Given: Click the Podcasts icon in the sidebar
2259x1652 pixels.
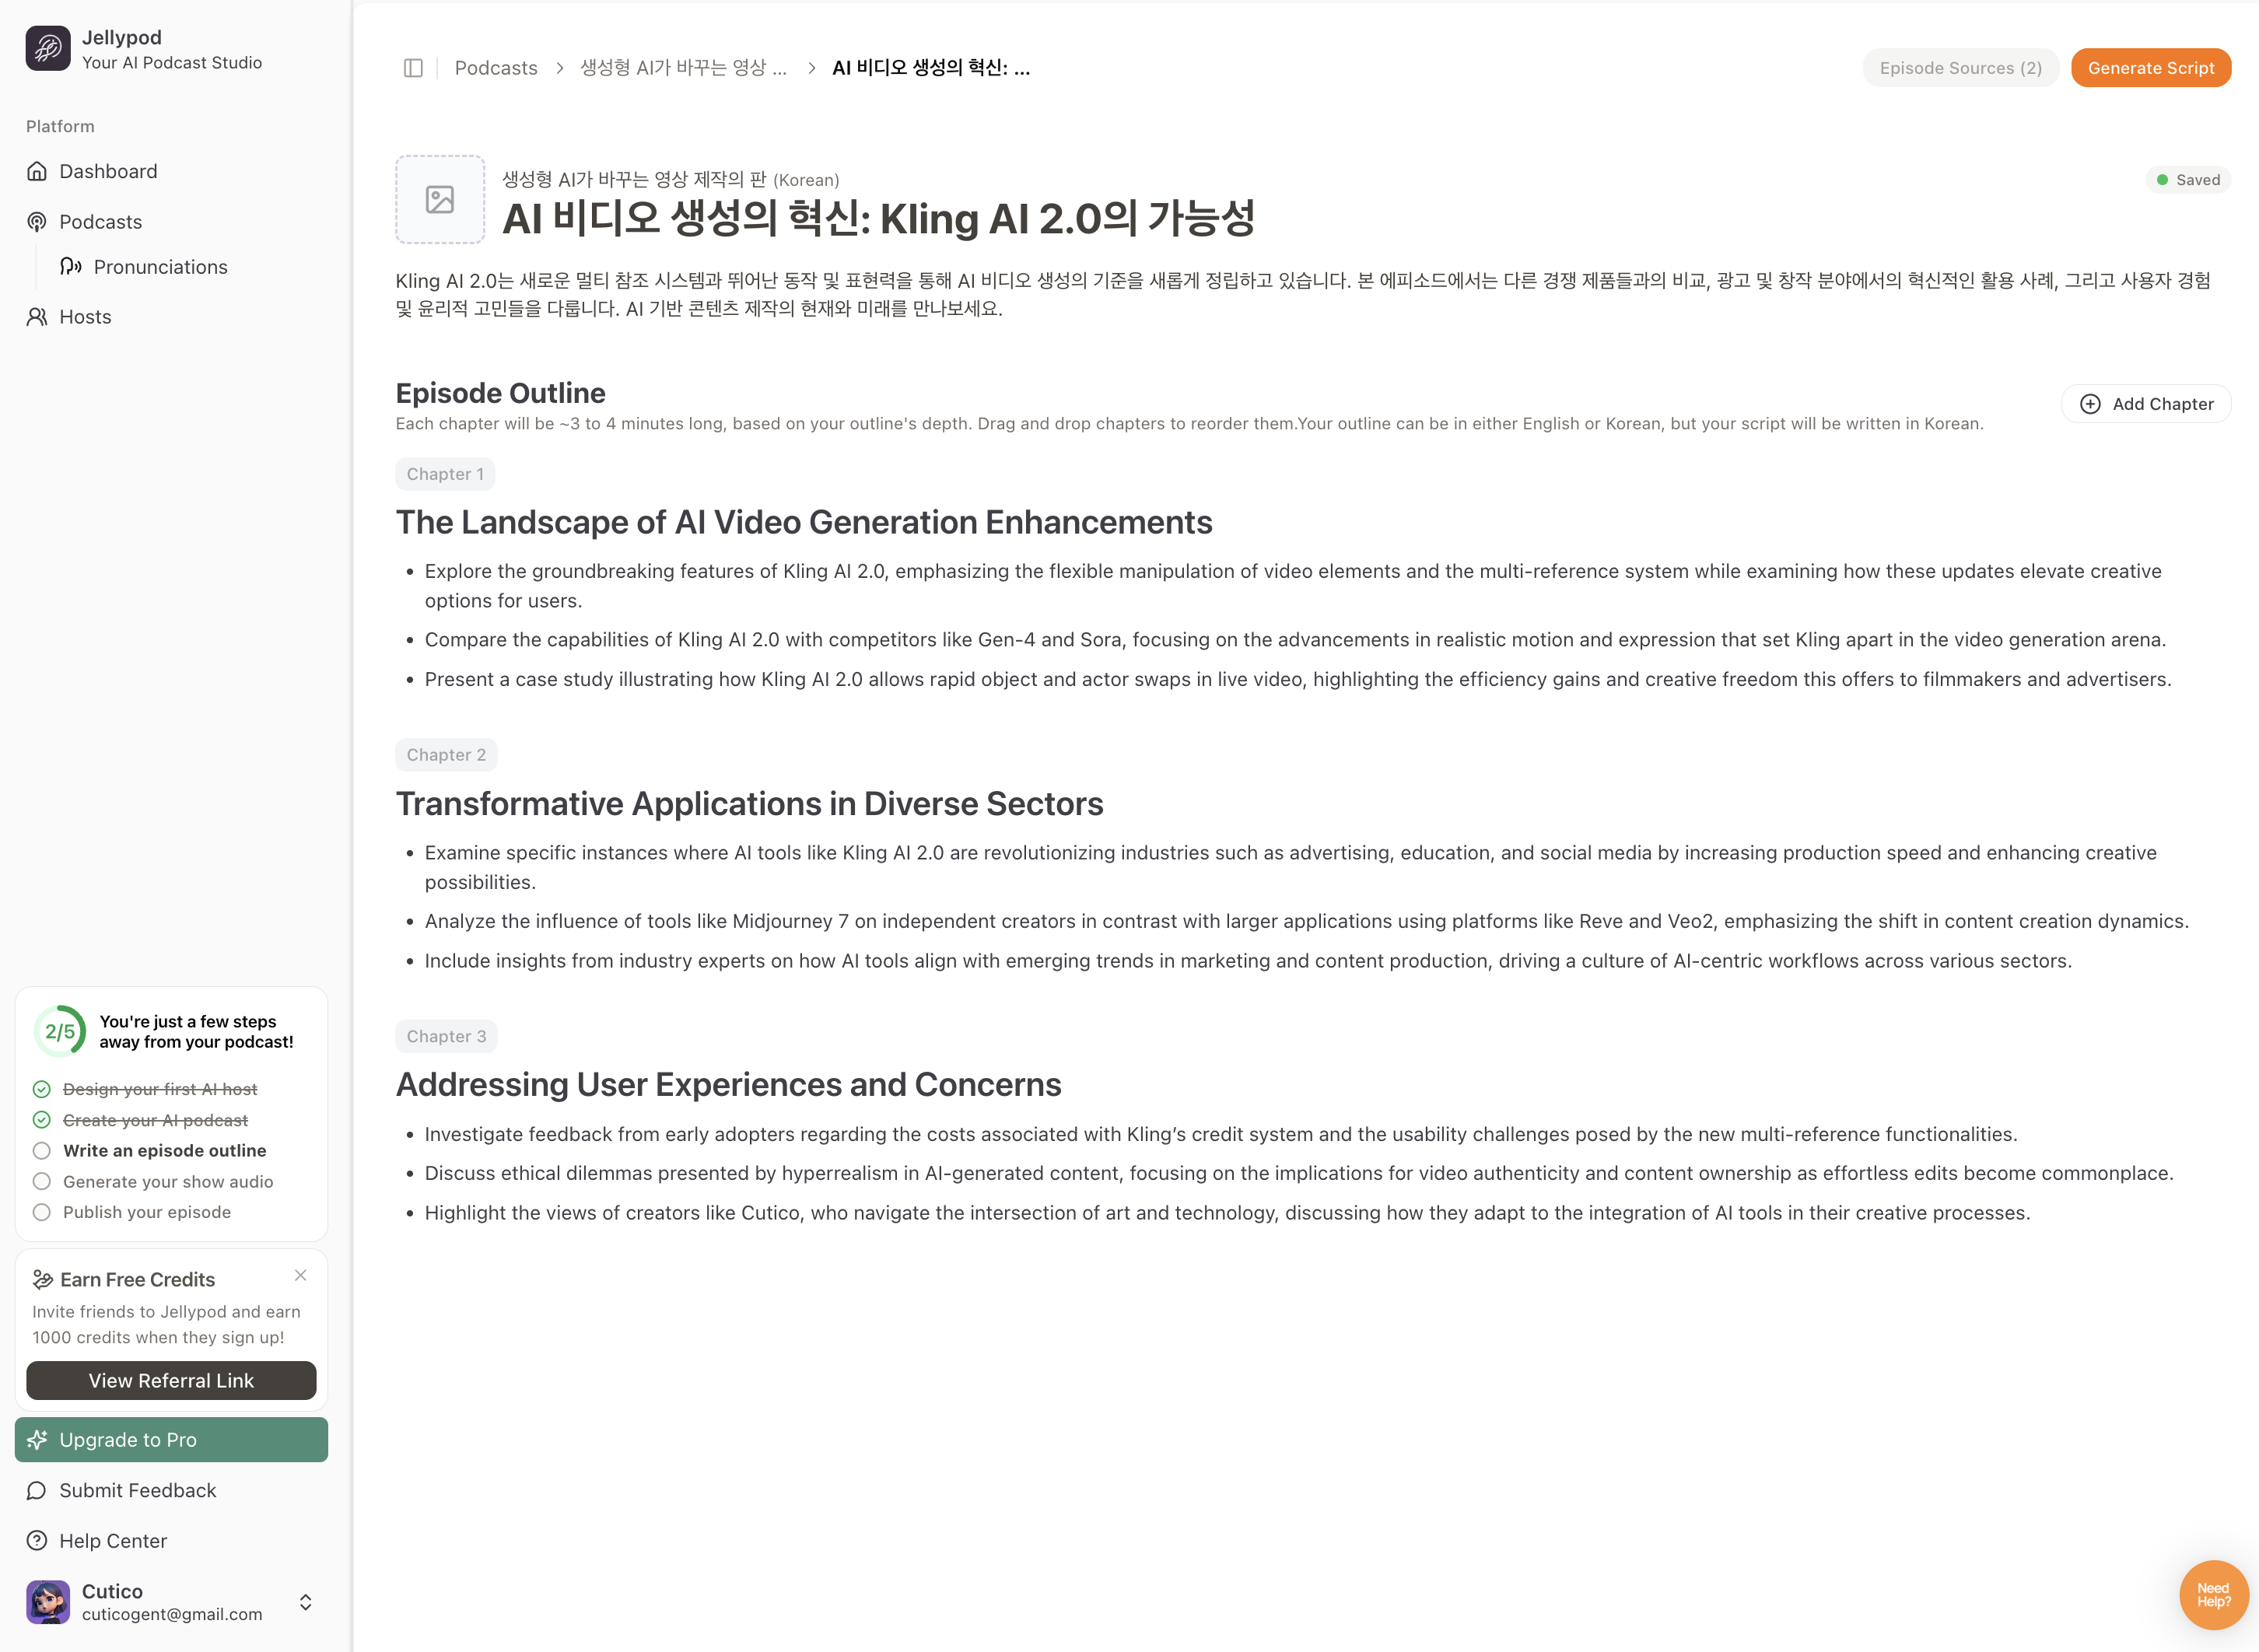Looking at the screenshot, I should click(x=37, y=222).
